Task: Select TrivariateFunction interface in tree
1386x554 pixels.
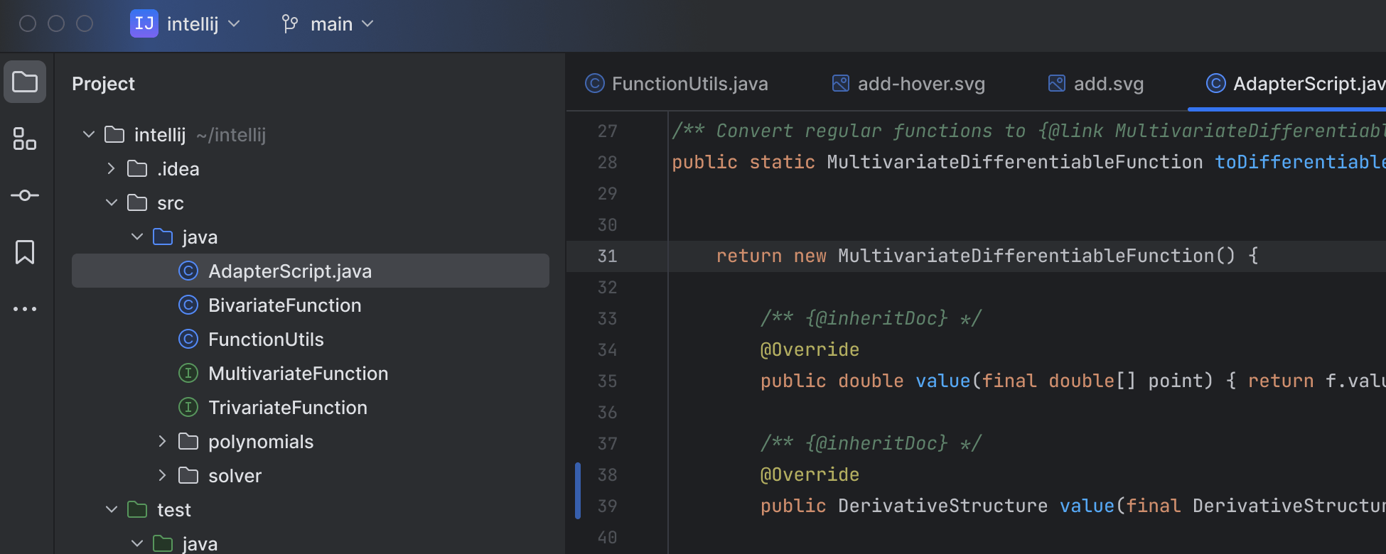Action: coord(287,408)
